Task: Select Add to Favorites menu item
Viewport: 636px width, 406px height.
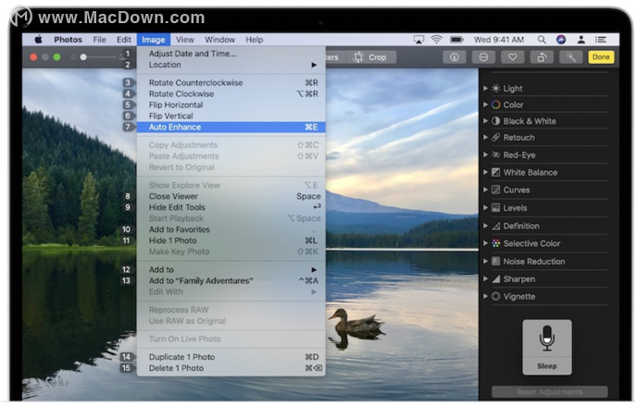Action: [x=231, y=229]
